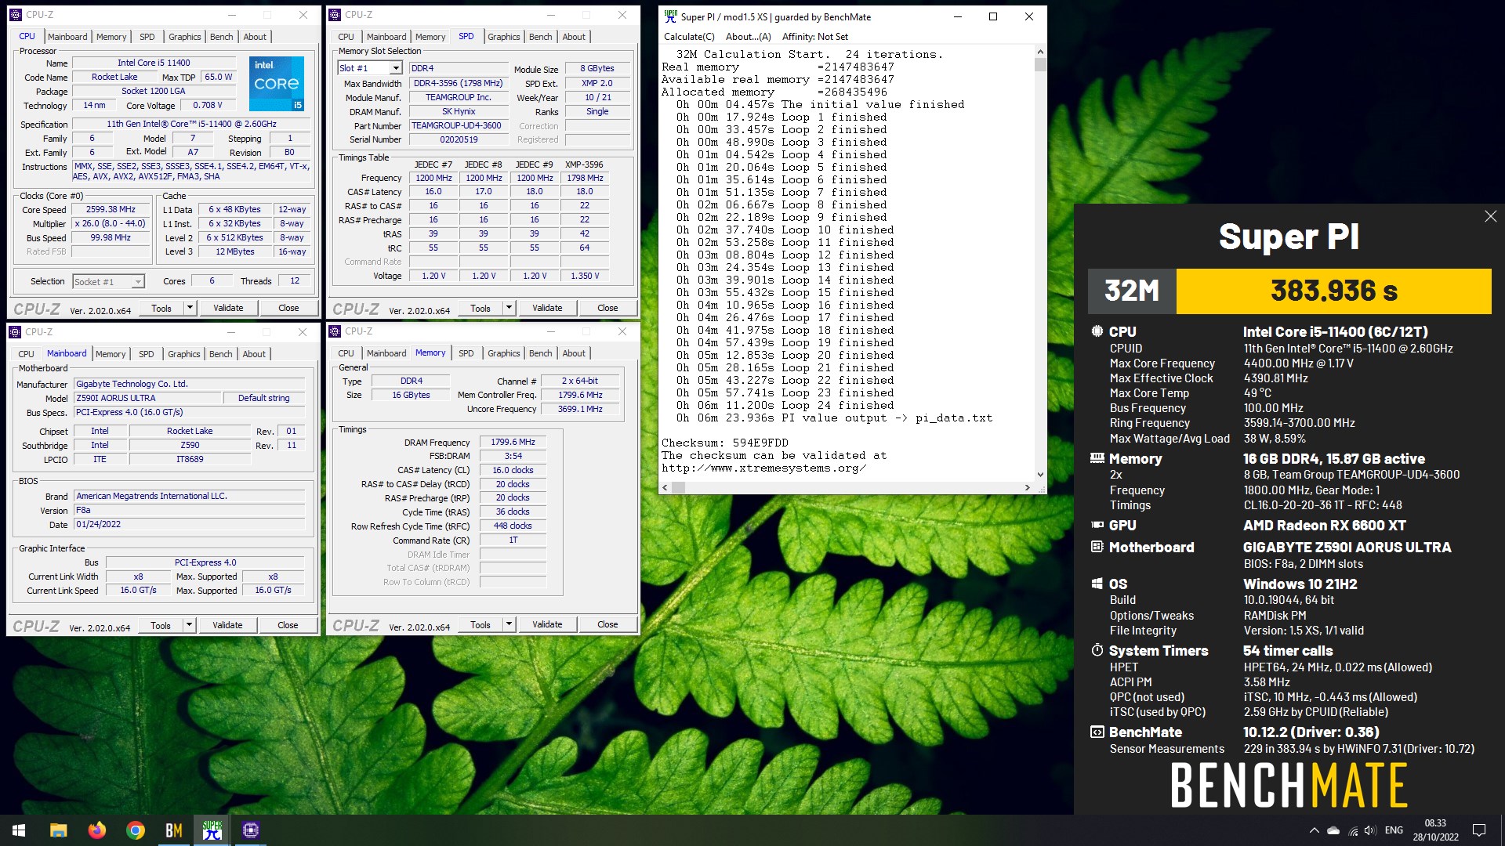Select Graphics tab in SPD CPU-Z window
Screen dimensions: 1505x846
(503, 37)
